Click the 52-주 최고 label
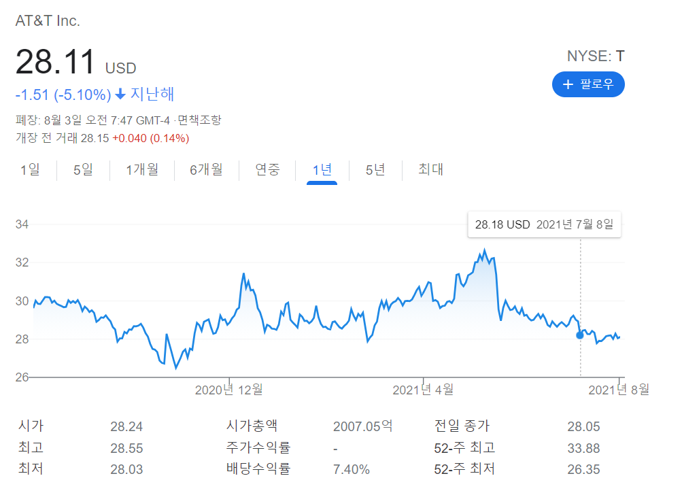The height and width of the screenshot is (493, 682). (x=464, y=447)
